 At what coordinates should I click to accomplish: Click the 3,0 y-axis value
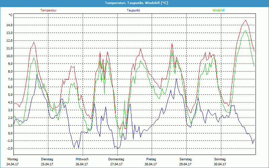[10, 110]
